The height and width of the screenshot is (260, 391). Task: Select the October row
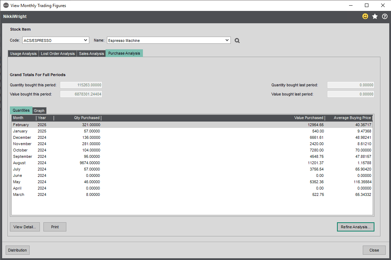[192, 150]
